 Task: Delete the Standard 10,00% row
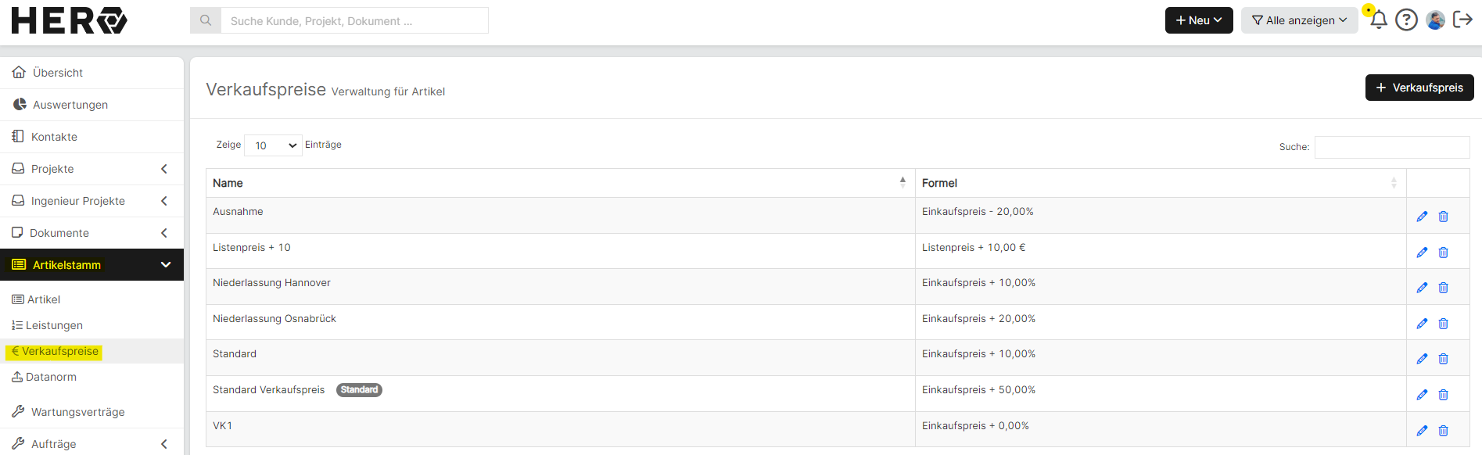point(1444,359)
